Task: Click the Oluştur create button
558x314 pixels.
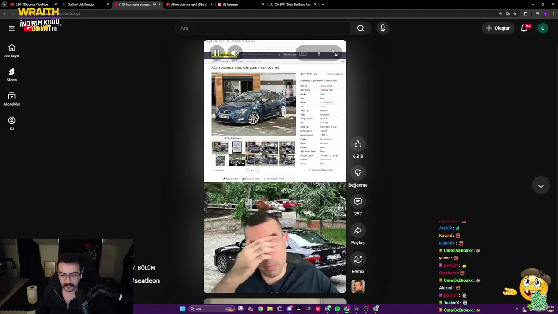Action: pos(498,28)
